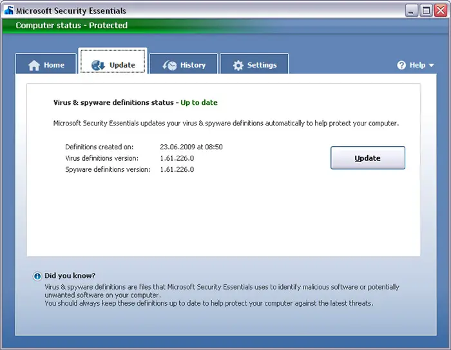Viewport: 451px width, 350px height.
Task: Click 'Definitions created on:' label
Action: [x=99, y=147]
